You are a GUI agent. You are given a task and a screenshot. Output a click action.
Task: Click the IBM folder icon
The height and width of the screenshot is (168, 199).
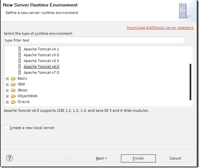pos(13,84)
